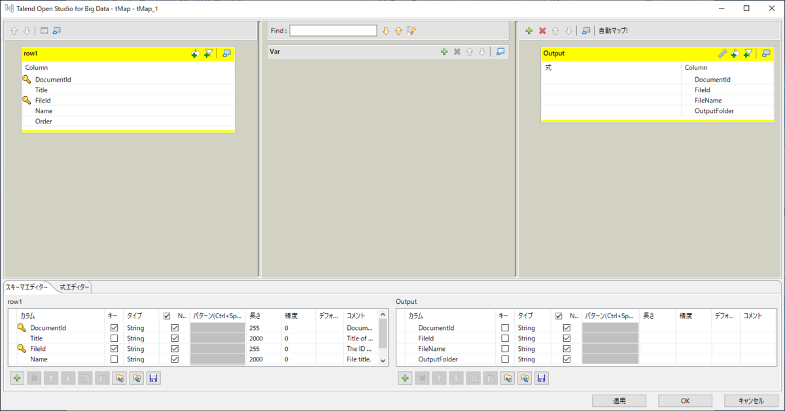Uncheck the key checkbox for row1 DocumentId
Viewport: 785px width, 411px height.
click(114, 328)
